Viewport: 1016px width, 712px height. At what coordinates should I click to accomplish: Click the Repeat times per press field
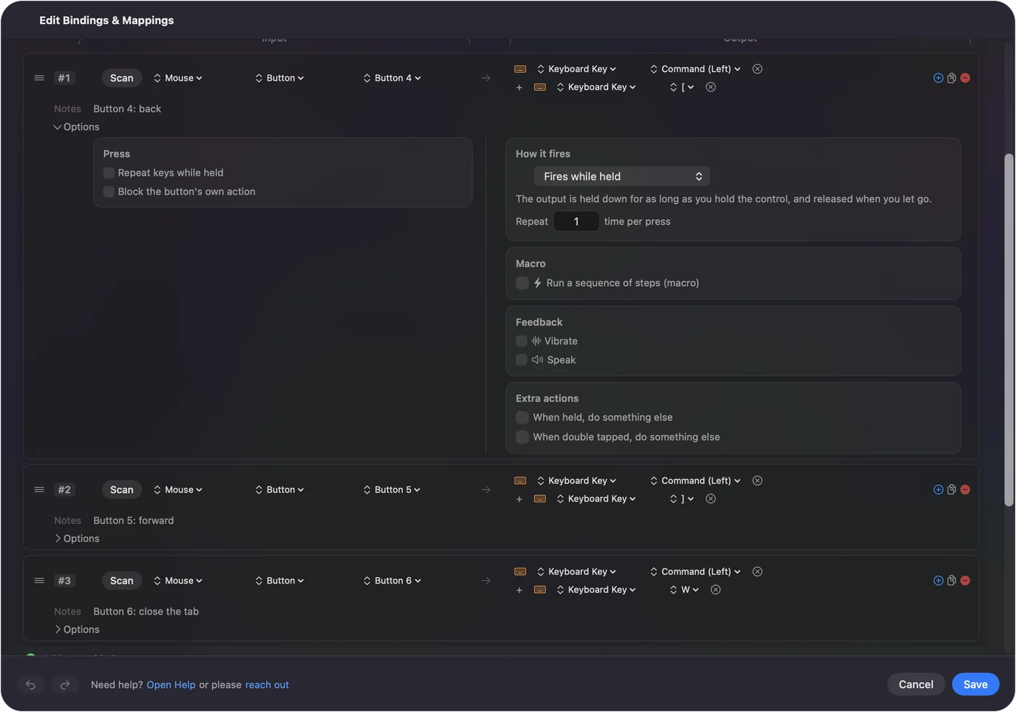click(576, 221)
